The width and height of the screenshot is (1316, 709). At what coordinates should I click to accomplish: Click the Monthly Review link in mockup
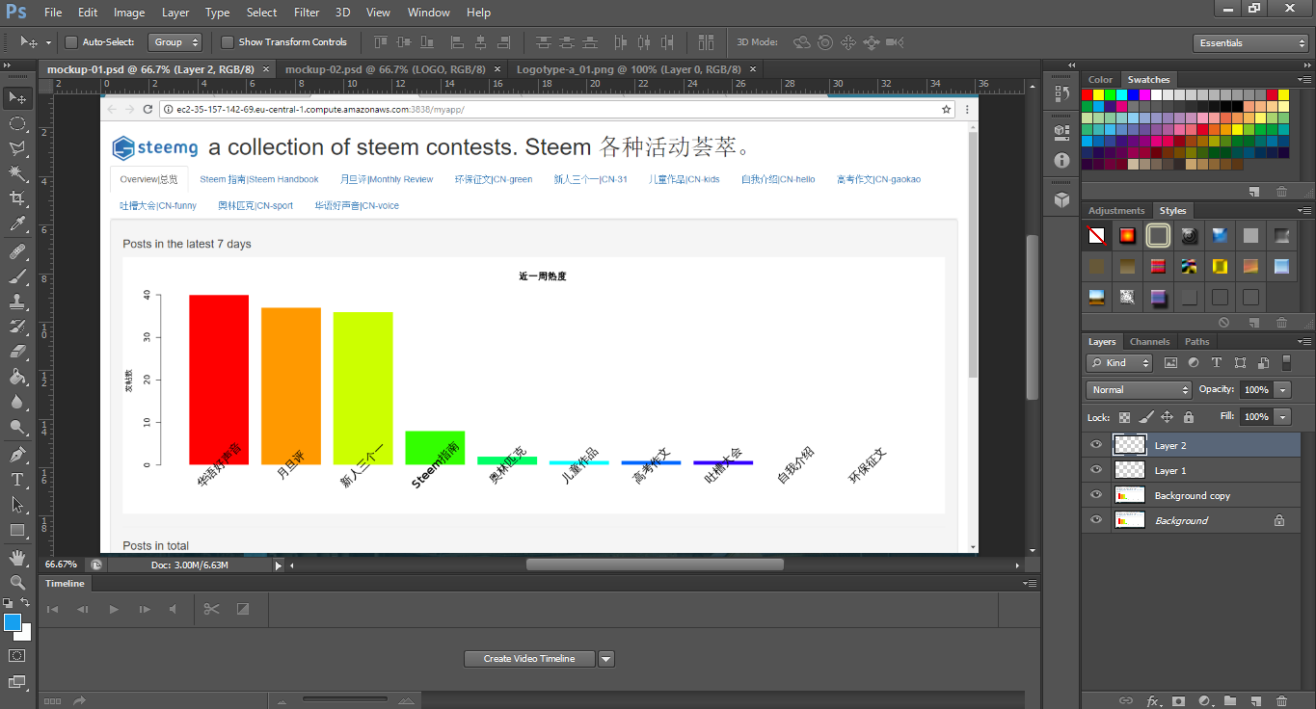coord(387,179)
